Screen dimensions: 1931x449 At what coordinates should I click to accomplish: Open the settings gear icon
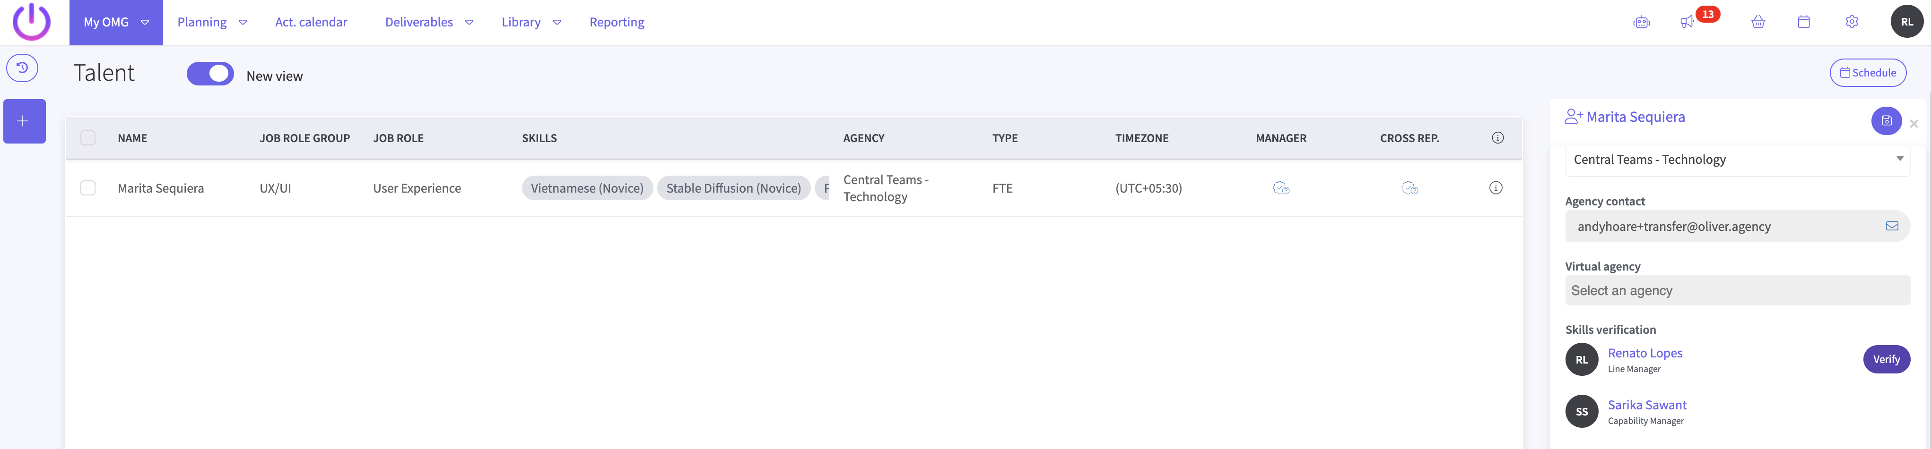pyautogui.click(x=1852, y=23)
